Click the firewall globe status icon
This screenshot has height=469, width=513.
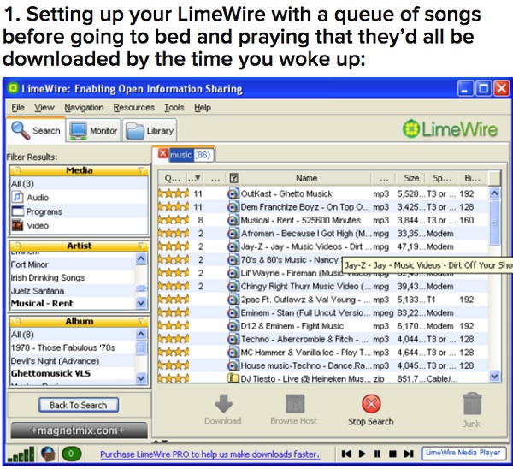[49, 454]
